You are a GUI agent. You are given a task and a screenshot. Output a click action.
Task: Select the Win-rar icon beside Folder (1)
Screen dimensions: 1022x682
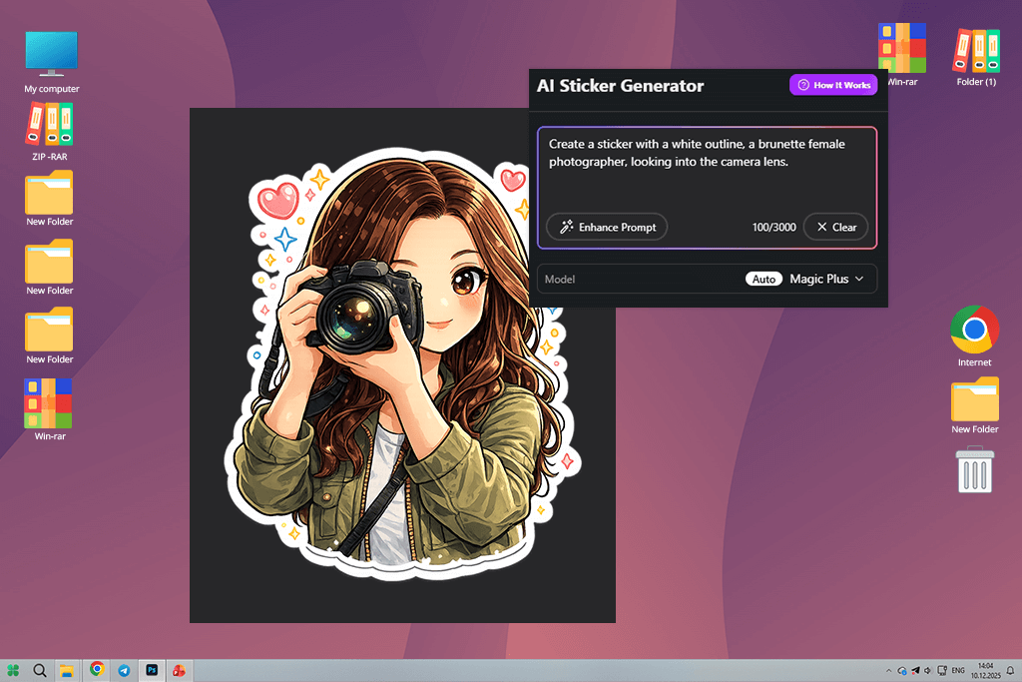[x=902, y=54]
